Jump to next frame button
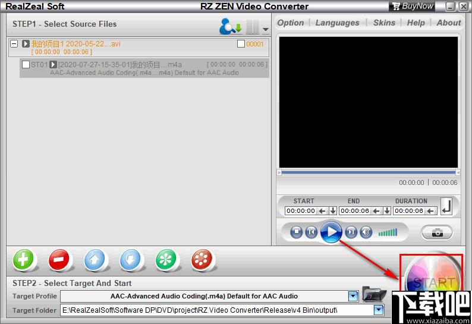The height and width of the screenshot is (324, 472). click(351, 232)
